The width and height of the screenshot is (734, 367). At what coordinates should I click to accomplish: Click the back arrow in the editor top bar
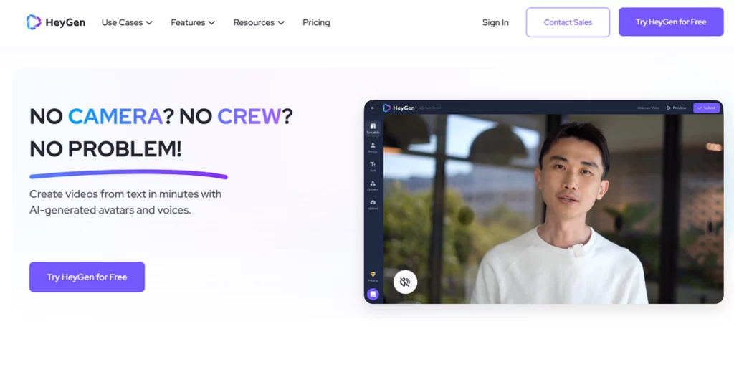click(x=373, y=108)
